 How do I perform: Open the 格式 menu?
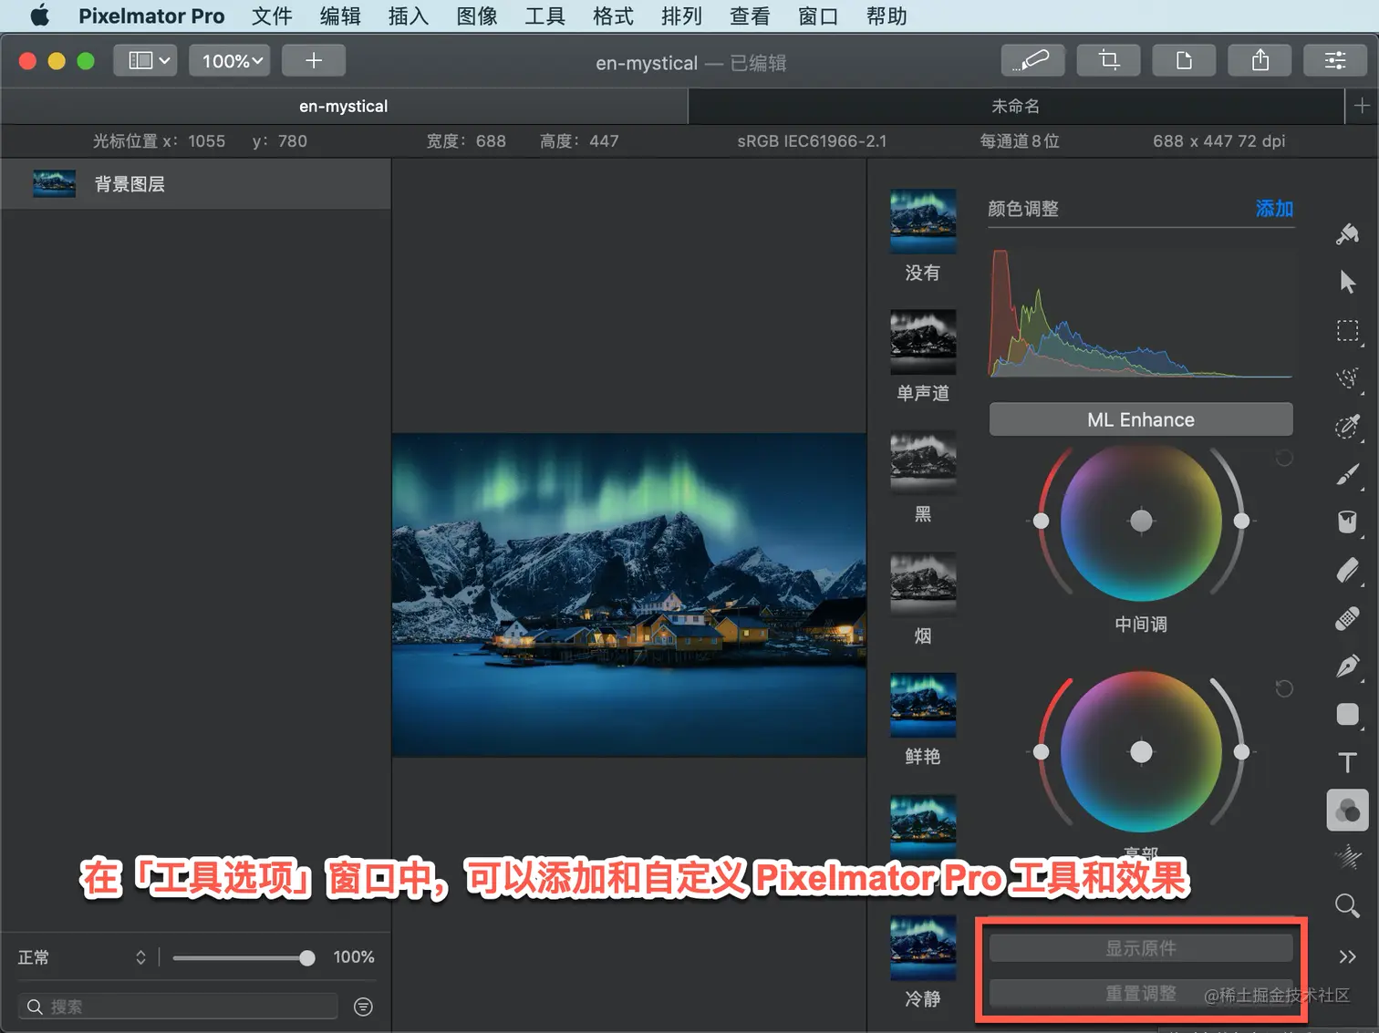[x=613, y=16]
